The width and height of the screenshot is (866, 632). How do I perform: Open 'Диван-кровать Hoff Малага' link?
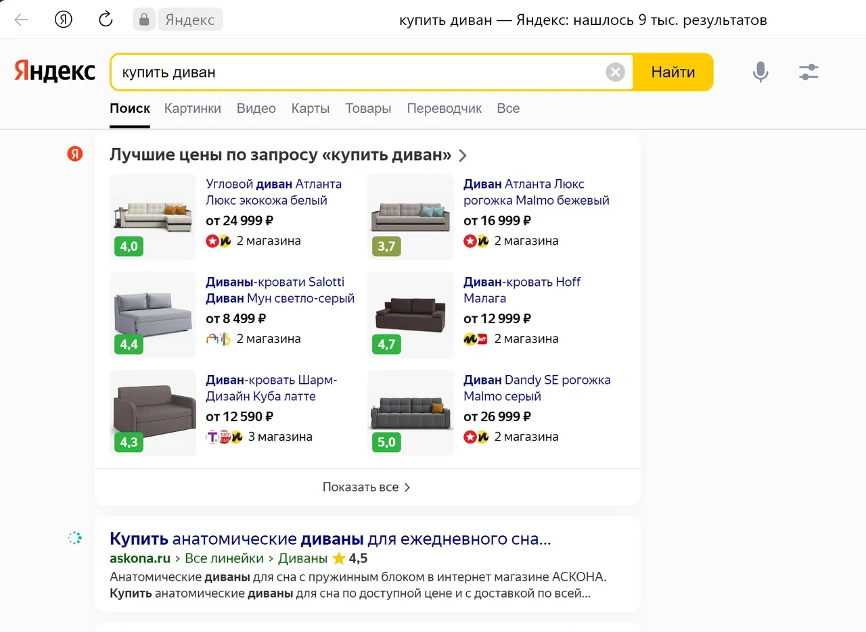pyautogui.click(x=522, y=290)
